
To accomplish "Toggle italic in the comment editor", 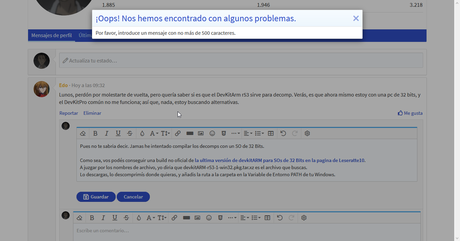I will [x=103, y=218].
